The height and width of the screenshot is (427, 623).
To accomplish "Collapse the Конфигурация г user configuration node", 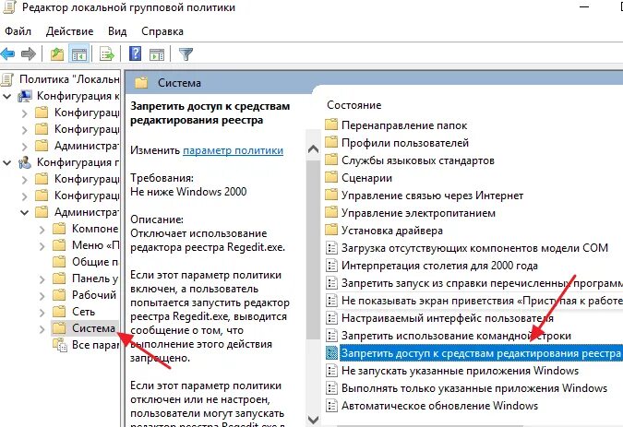I will click(6, 162).
